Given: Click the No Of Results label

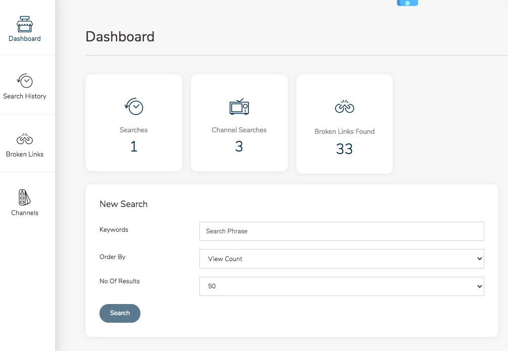Looking at the screenshot, I should (x=120, y=281).
